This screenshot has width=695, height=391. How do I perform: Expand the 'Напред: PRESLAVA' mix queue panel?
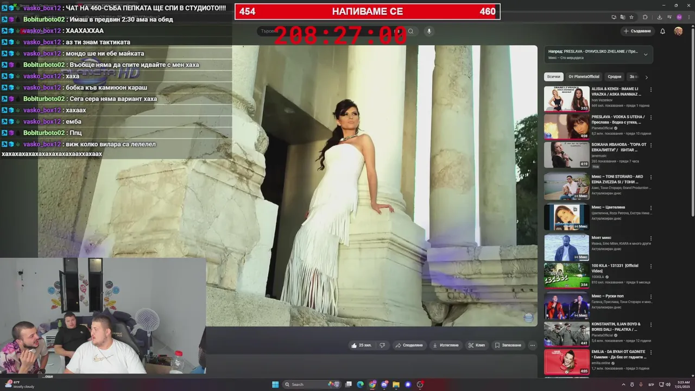(646, 54)
